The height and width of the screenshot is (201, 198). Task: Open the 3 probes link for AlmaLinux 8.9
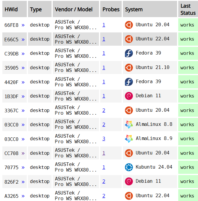(x=104, y=139)
